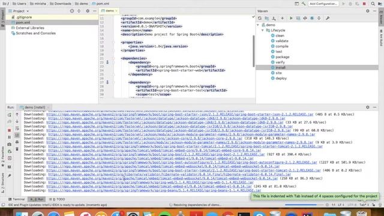This screenshot has height=216, width=384.
Task: Click Generate Sources and Update Folders icon
Action: 266,18
